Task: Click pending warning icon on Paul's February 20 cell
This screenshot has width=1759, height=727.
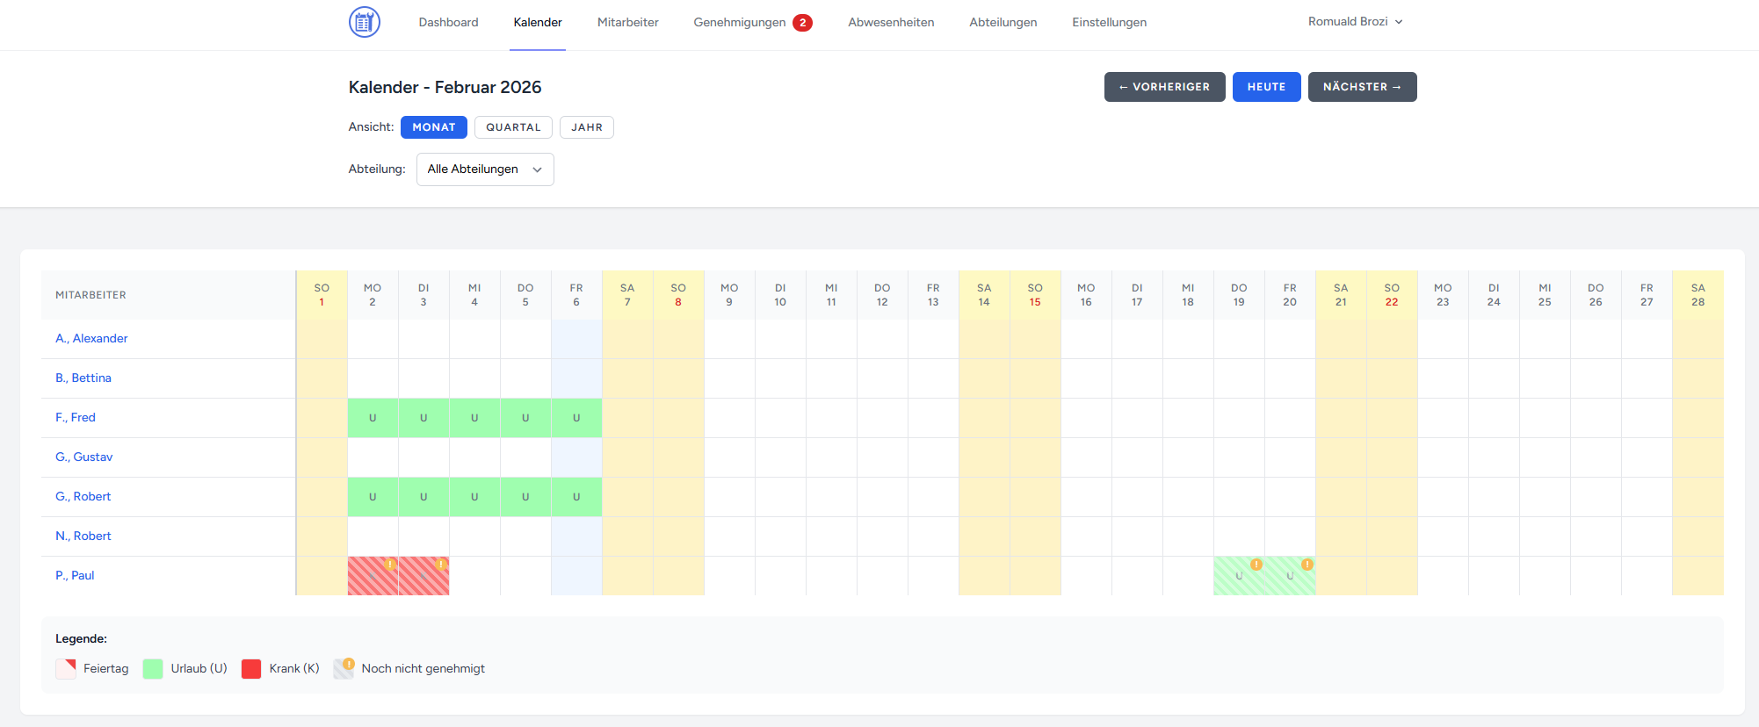Action: pos(1307,565)
